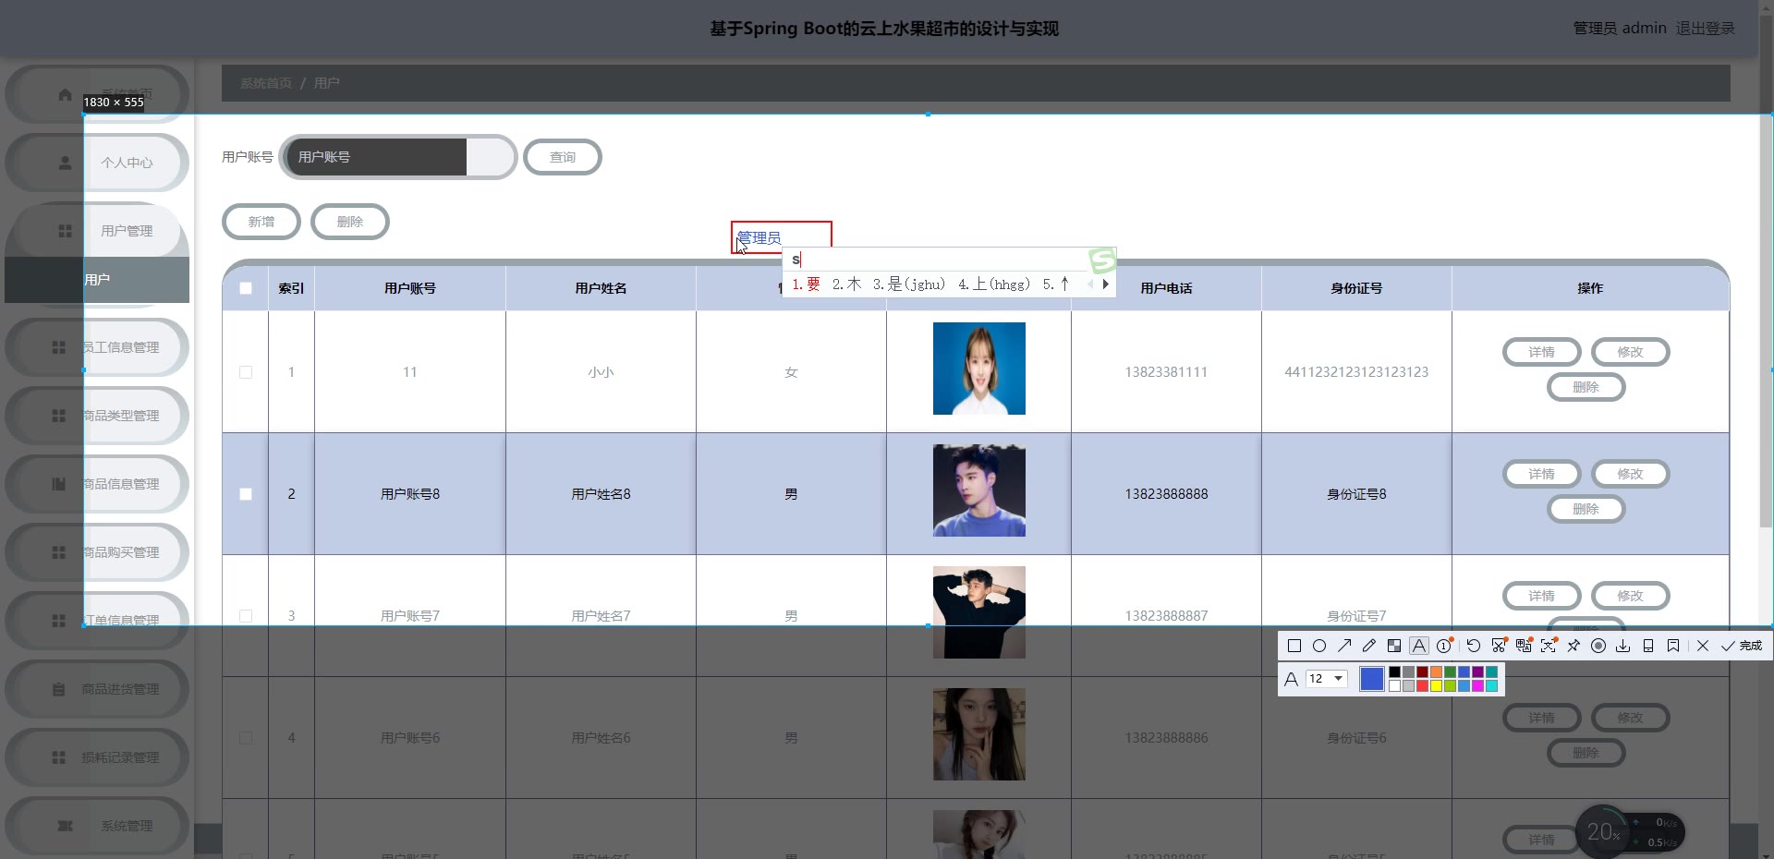Tick the checkbox for the 用户账号7 row
The image size is (1774, 859).
(246, 616)
